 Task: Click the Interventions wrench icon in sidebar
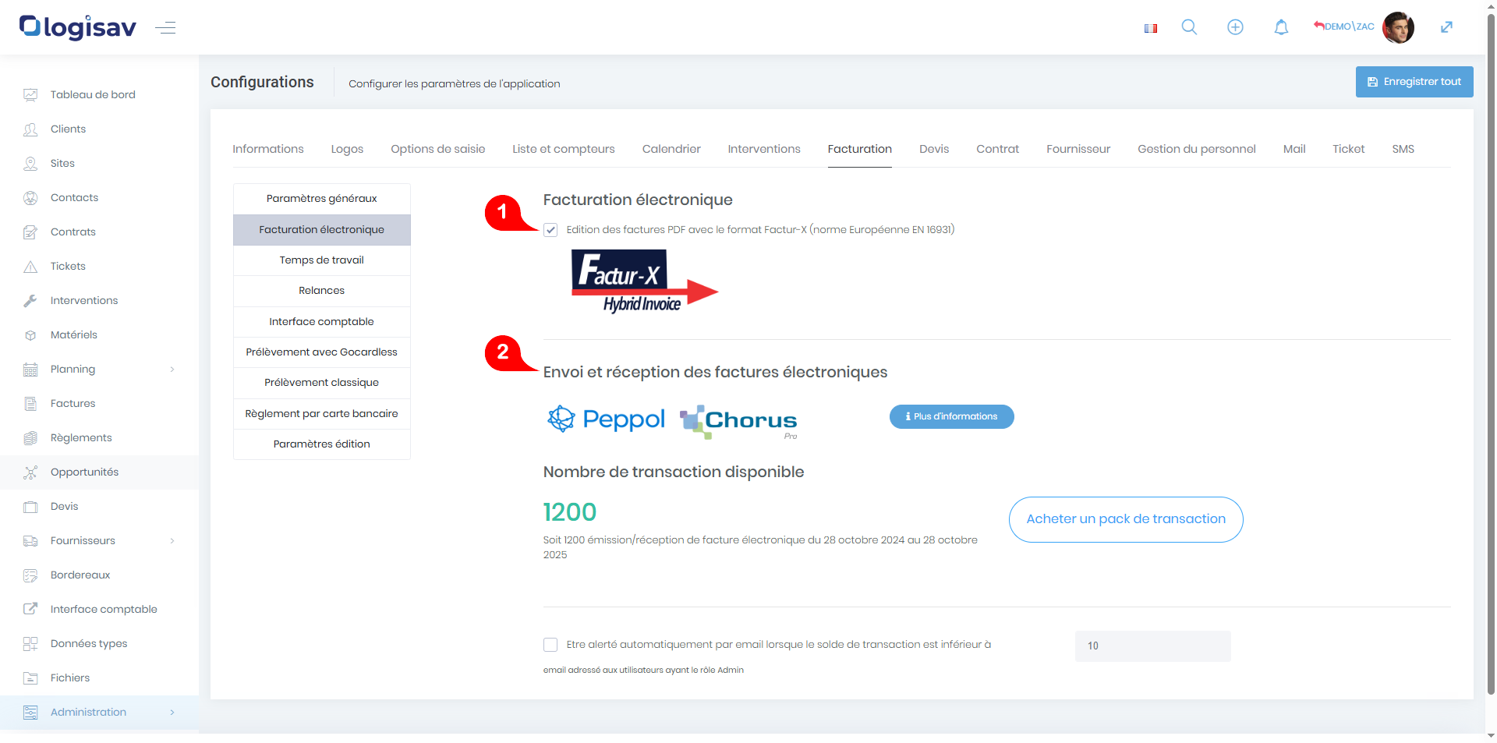pyautogui.click(x=30, y=301)
